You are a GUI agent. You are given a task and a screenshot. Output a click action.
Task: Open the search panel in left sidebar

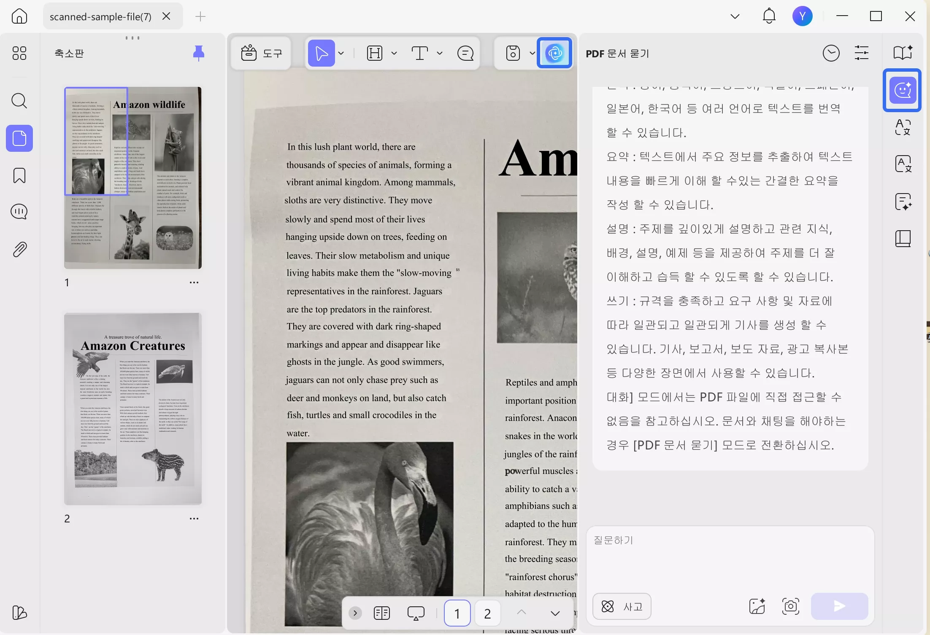click(19, 101)
